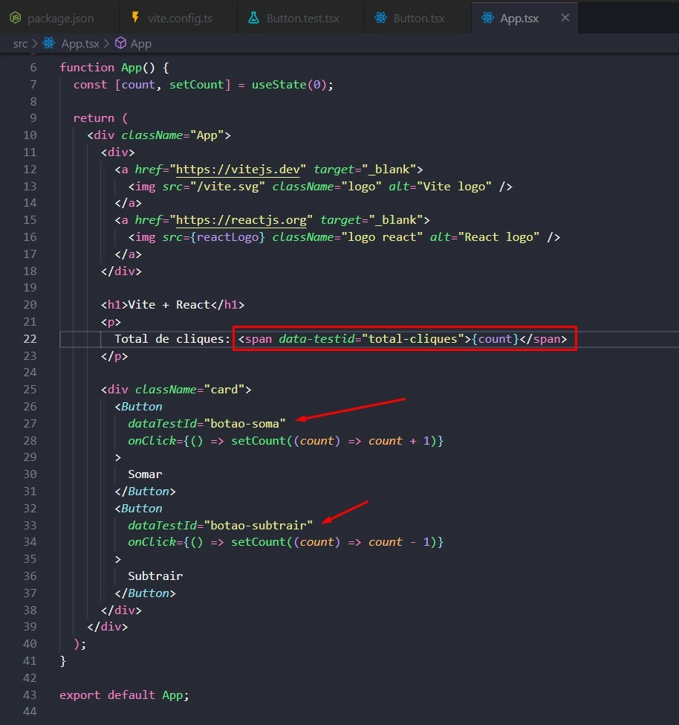Close the App.tsx editor tab
Image resolution: width=679 pixels, height=725 pixels.
[x=565, y=18]
